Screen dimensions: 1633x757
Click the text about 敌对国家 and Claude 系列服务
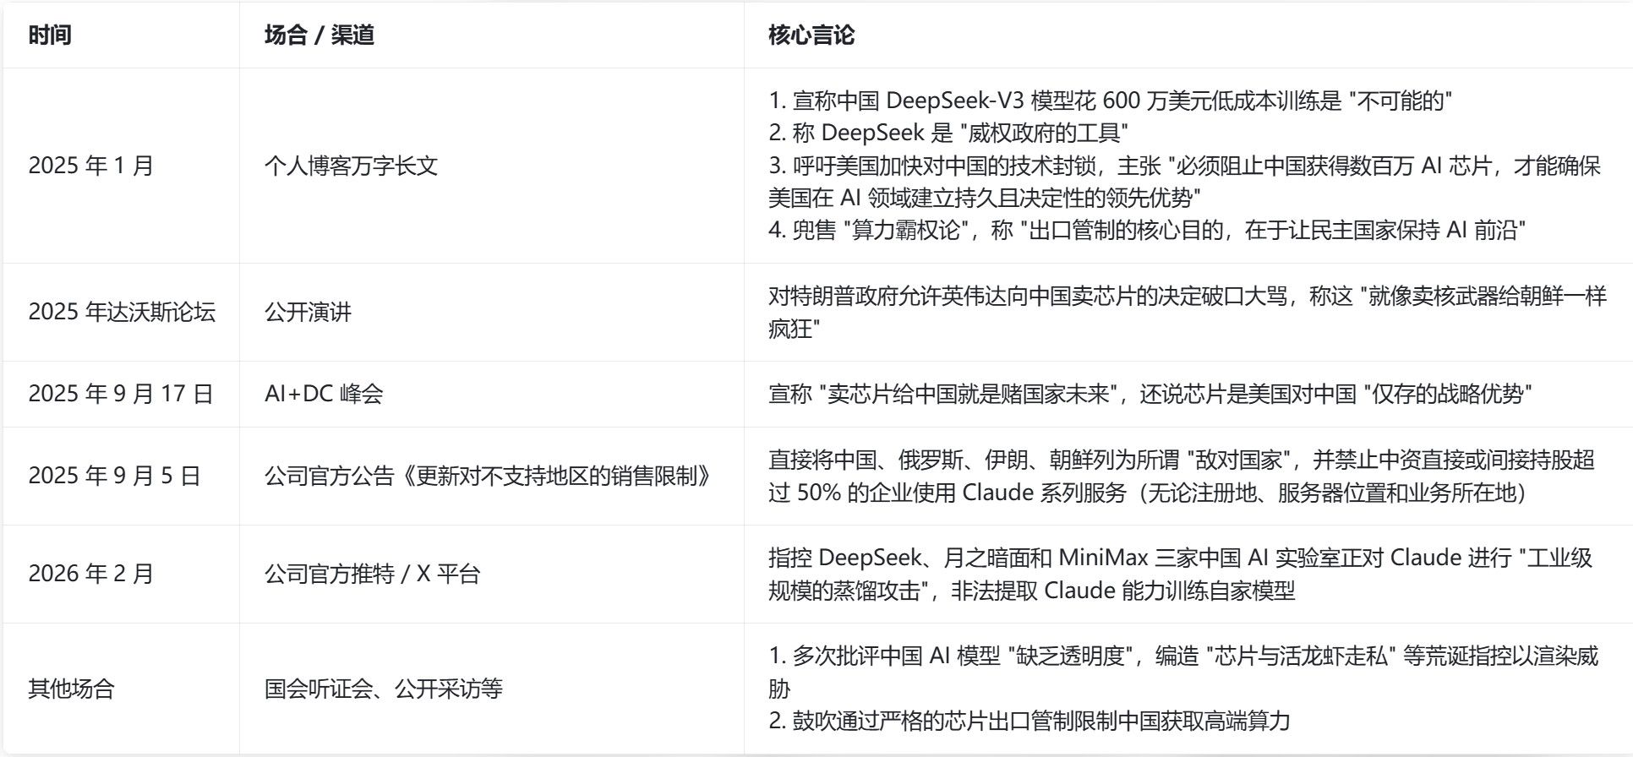coord(1182,476)
